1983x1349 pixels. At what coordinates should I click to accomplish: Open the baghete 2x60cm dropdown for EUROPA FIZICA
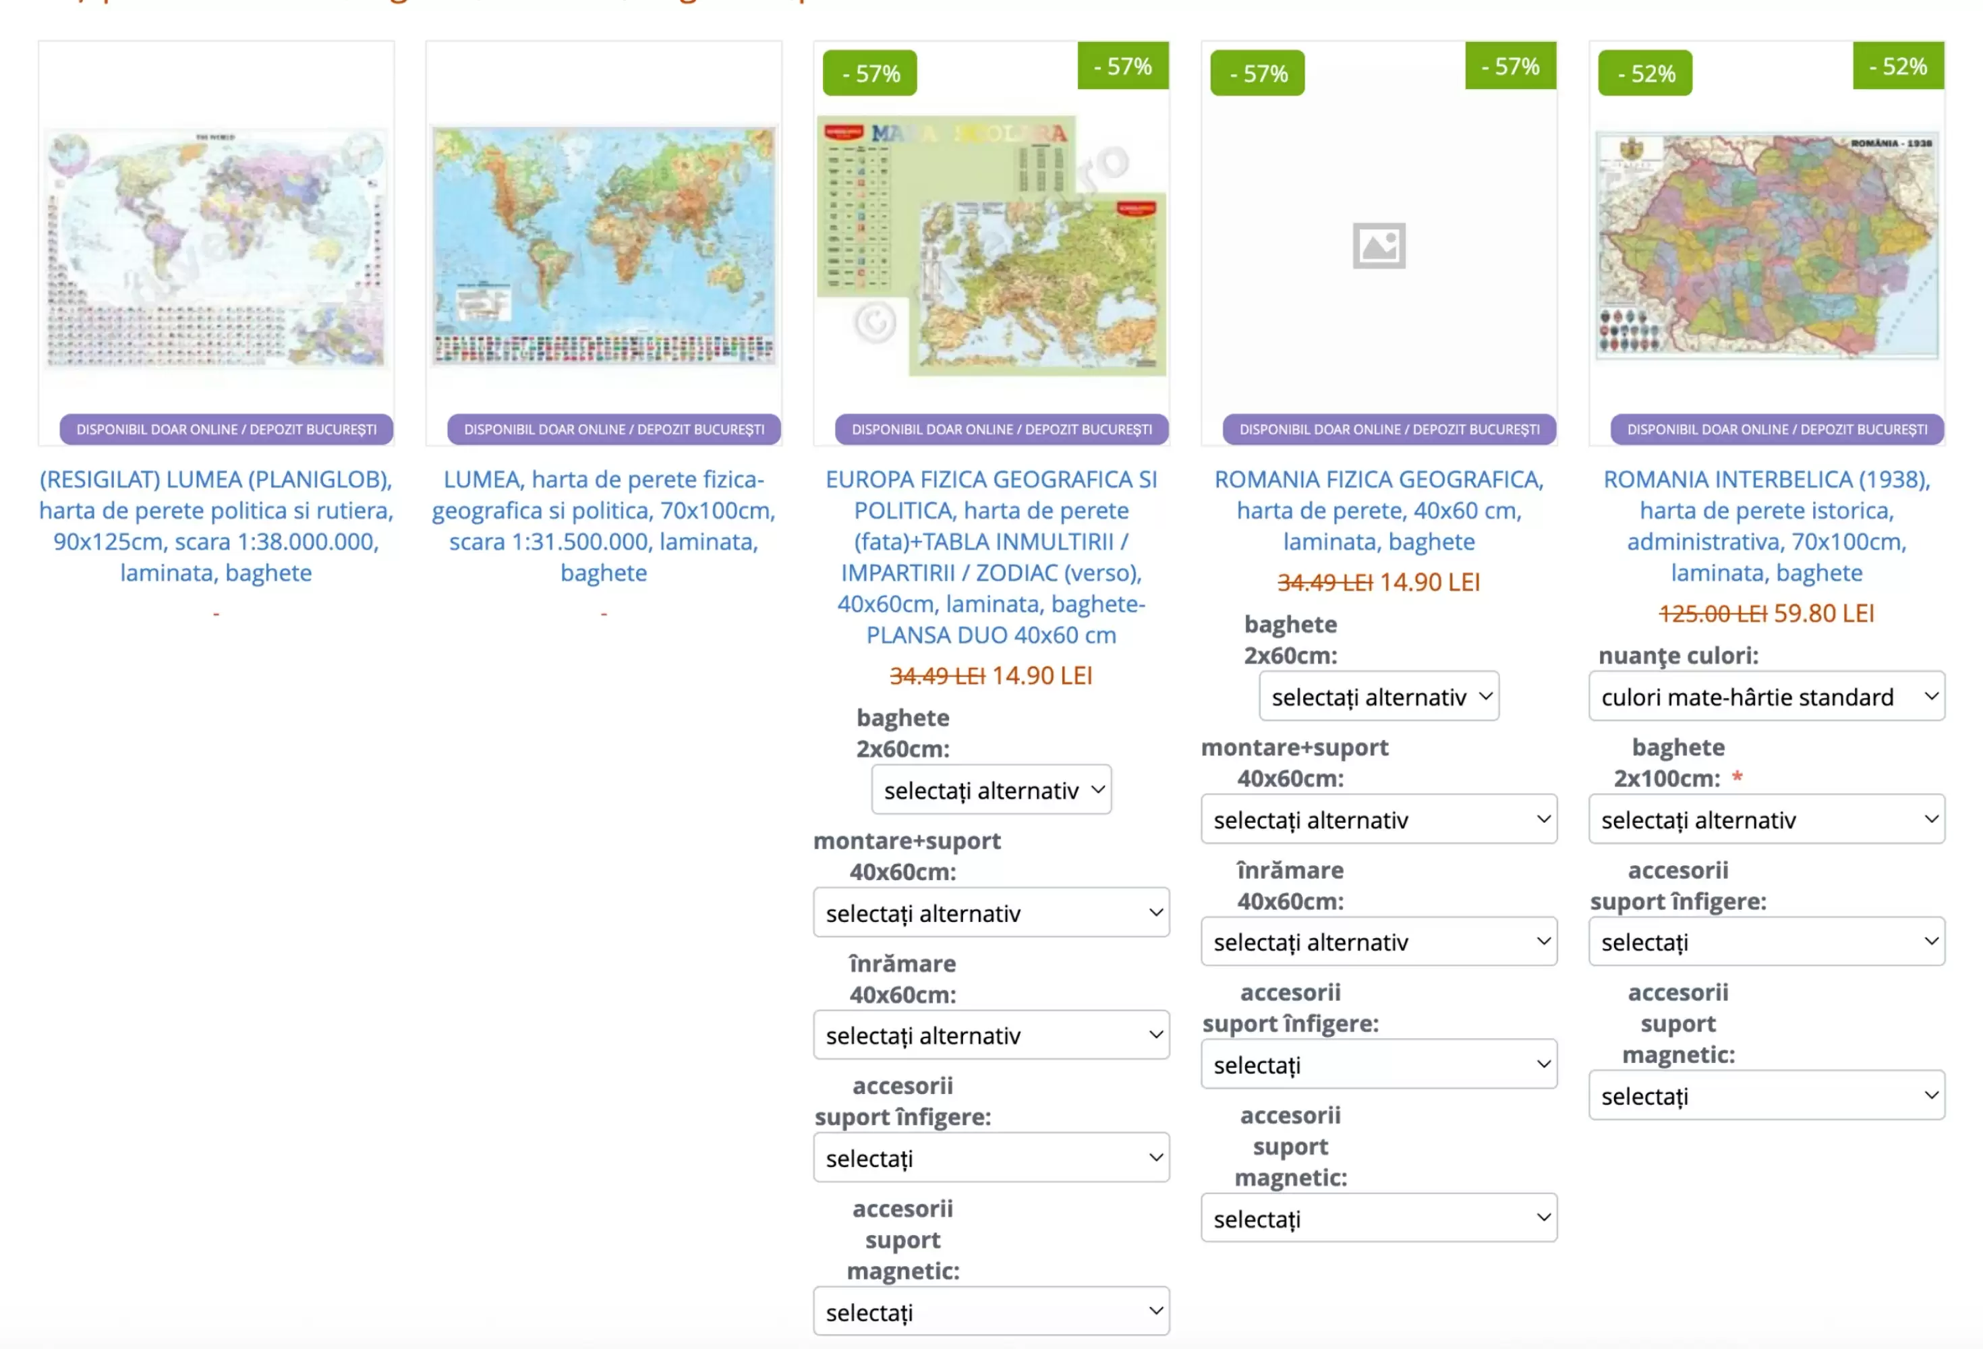991,789
